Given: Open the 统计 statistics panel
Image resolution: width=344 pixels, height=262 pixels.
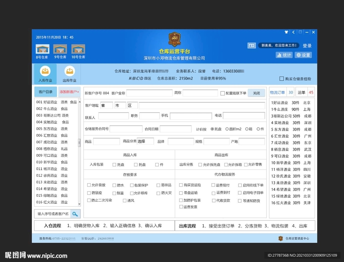Looking at the screenshot, I should (x=284, y=55).
